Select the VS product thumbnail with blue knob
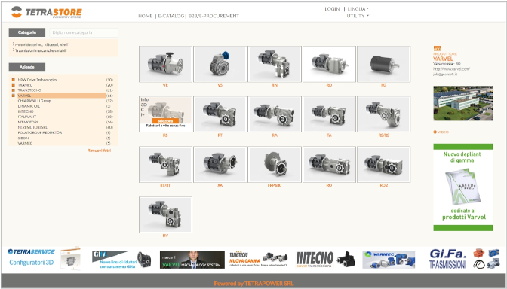This screenshot has width=507, height=289. click(x=220, y=64)
